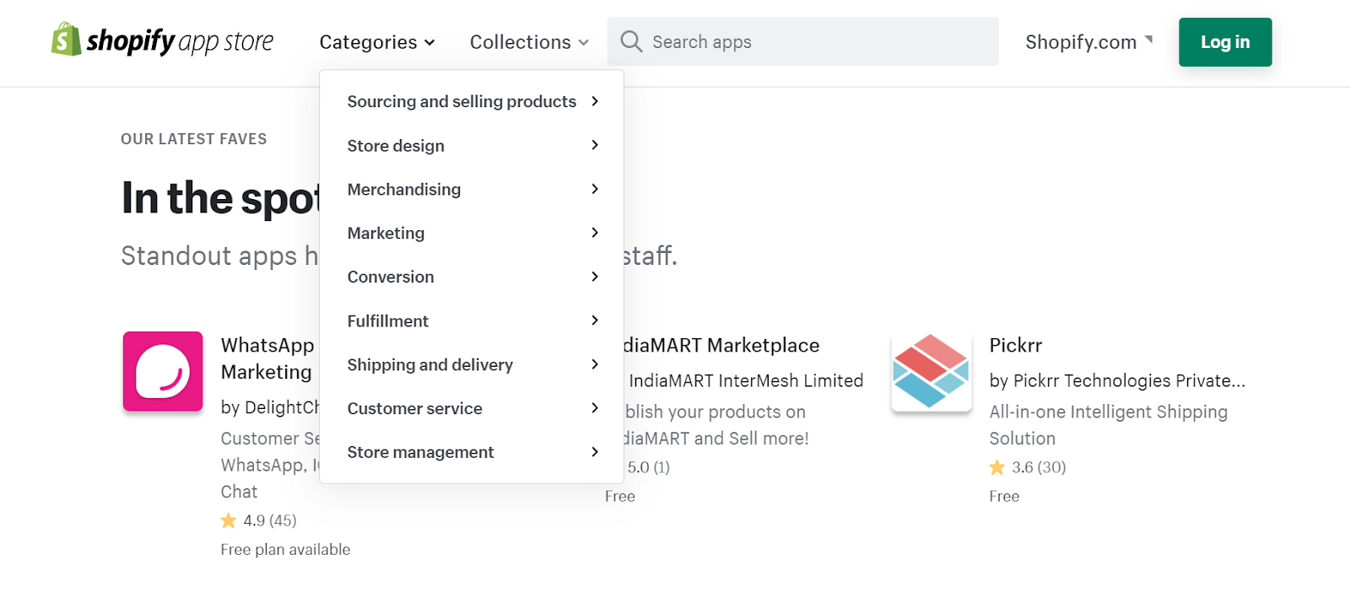Open the Shopify.com dropdown menu

tap(1088, 42)
